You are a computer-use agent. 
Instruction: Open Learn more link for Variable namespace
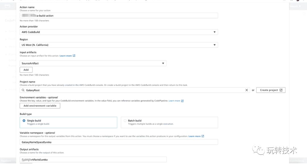[x=194, y=136]
